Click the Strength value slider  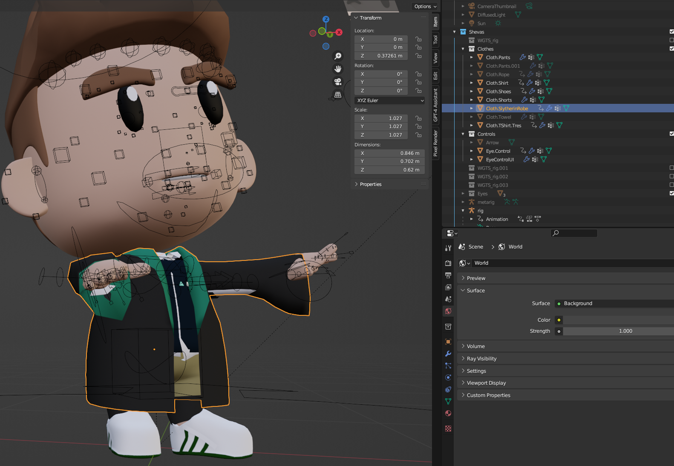(x=618, y=331)
